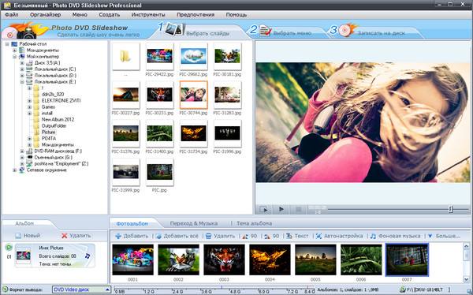Click the music note icon on album Picture

(x=88, y=256)
